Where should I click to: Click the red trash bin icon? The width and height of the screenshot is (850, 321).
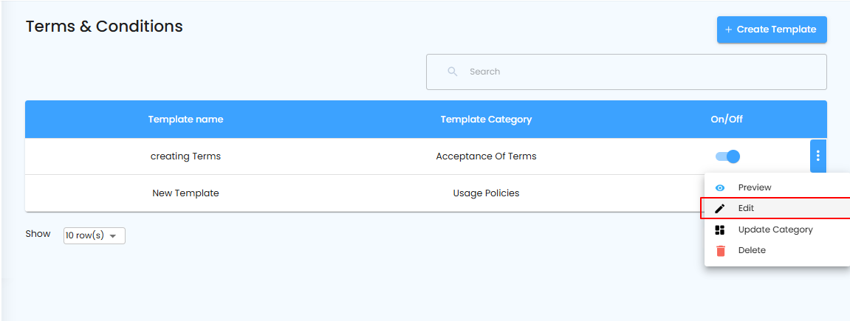pos(721,251)
